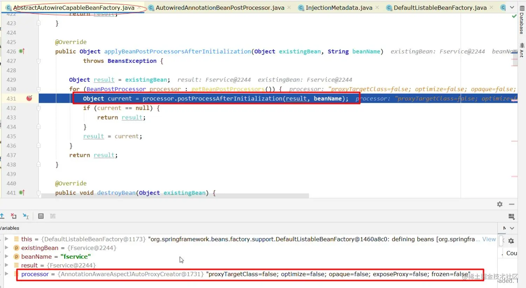Click the gear icon beside the View link

pos(511,241)
